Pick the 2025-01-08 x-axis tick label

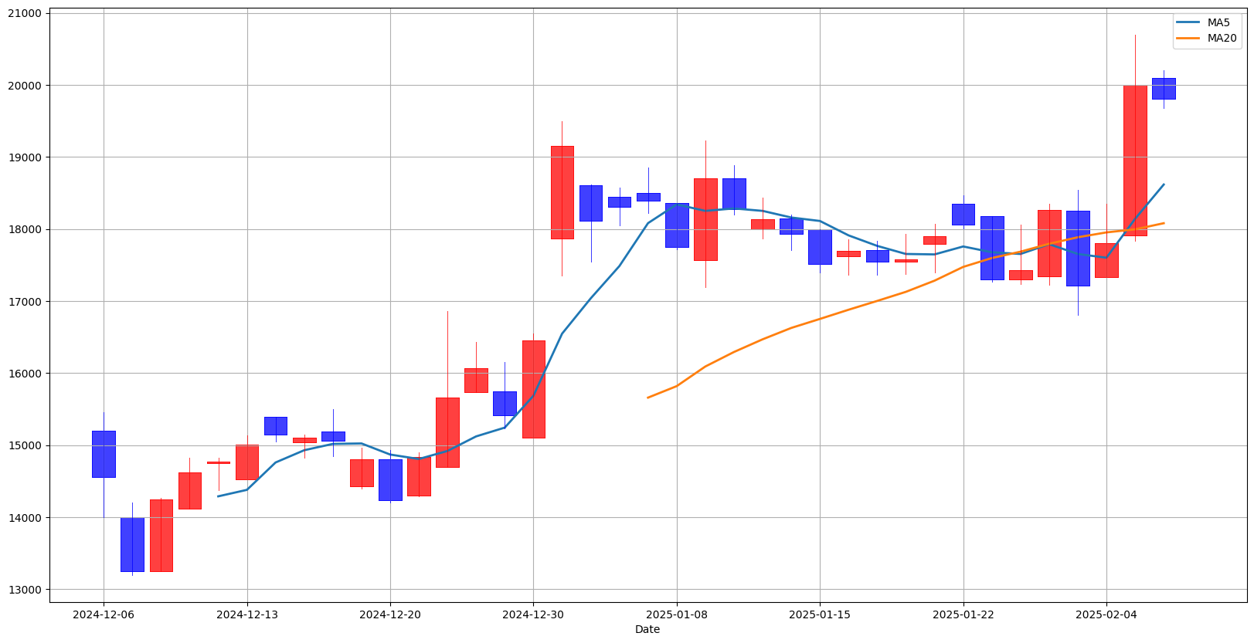[x=677, y=614]
